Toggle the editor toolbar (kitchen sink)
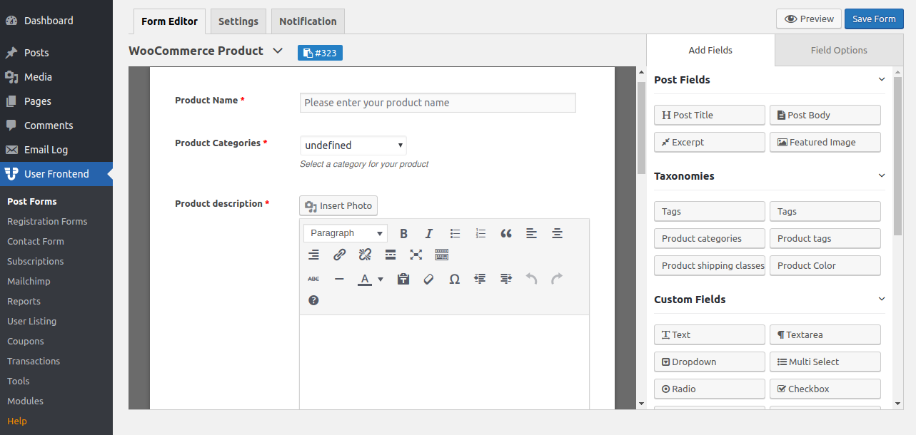Image resolution: width=916 pixels, height=435 pixels. [442, 255]
